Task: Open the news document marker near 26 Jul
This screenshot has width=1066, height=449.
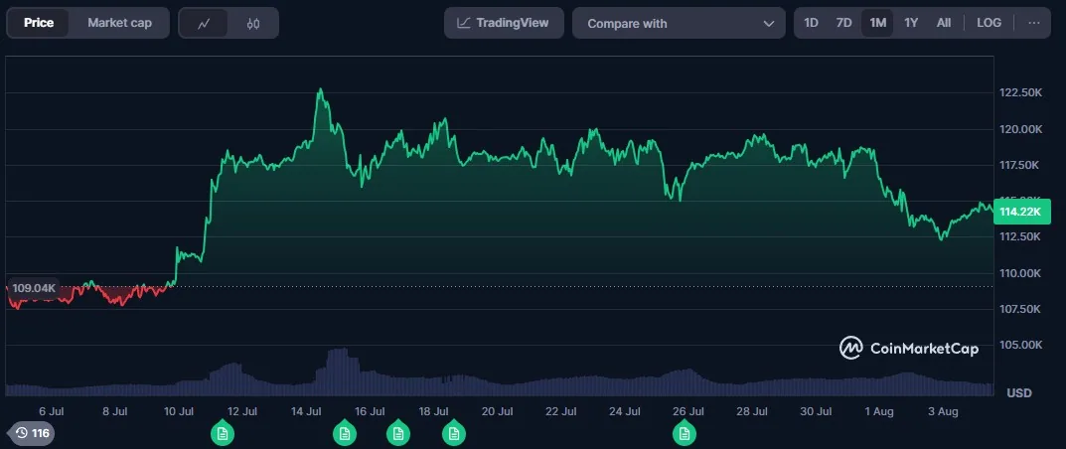Action: tap(684, 433)
